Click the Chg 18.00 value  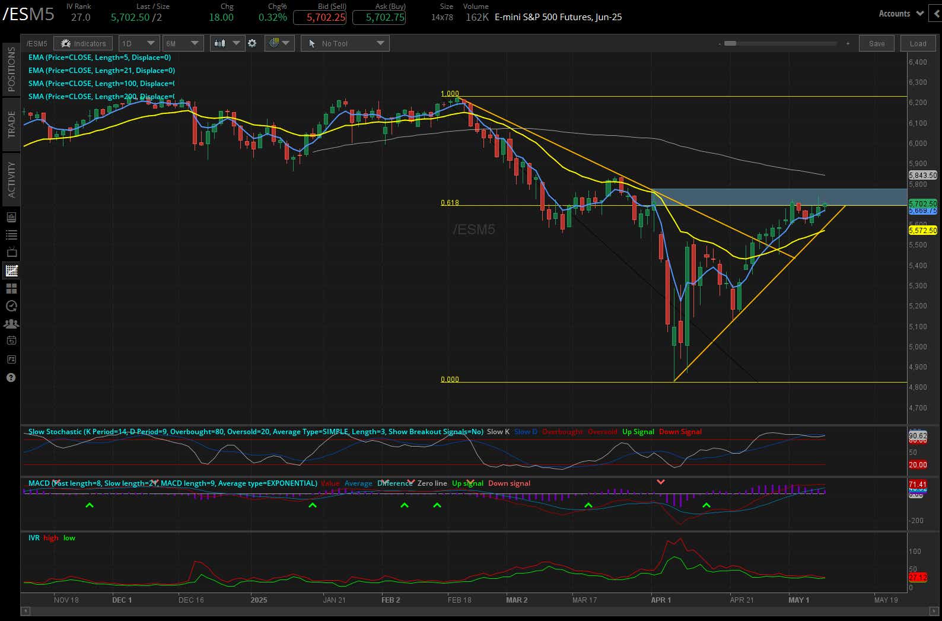[x=221, y=17]
